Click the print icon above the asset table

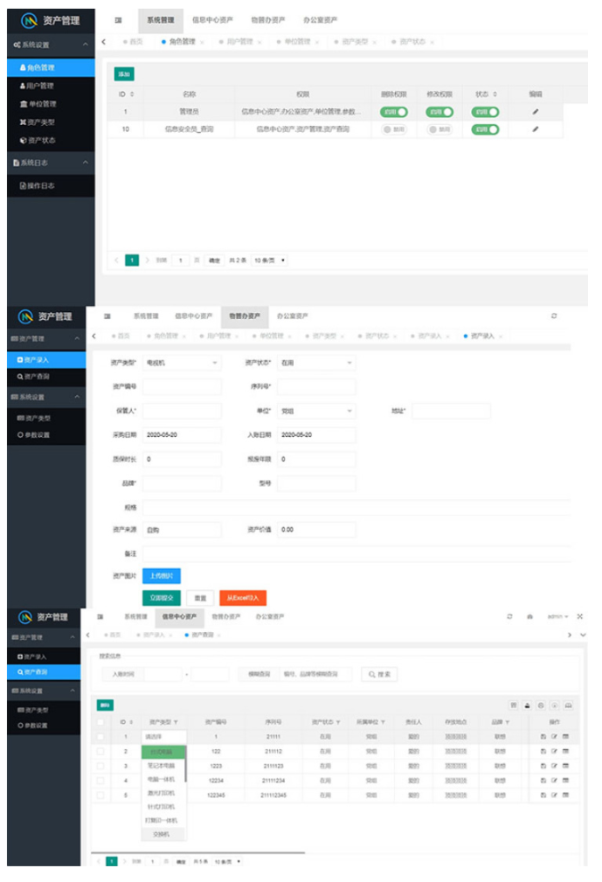point(527,705)
